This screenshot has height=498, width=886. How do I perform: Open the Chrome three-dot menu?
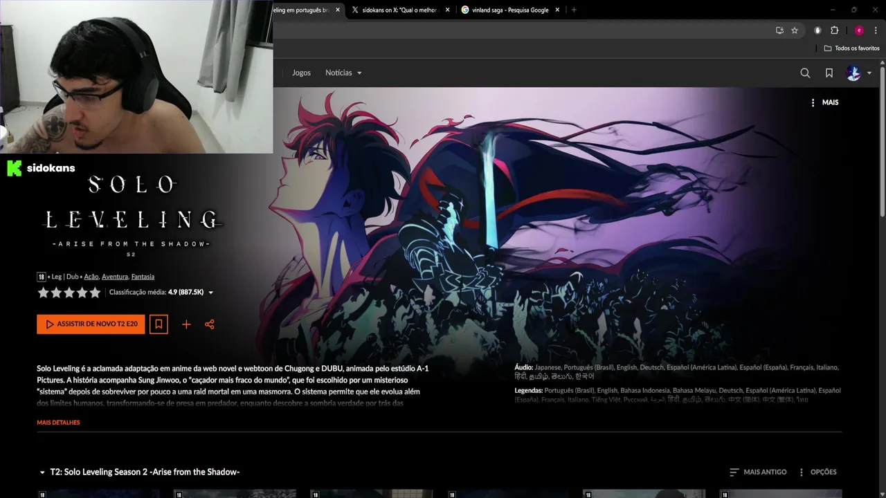coord(876,30)
